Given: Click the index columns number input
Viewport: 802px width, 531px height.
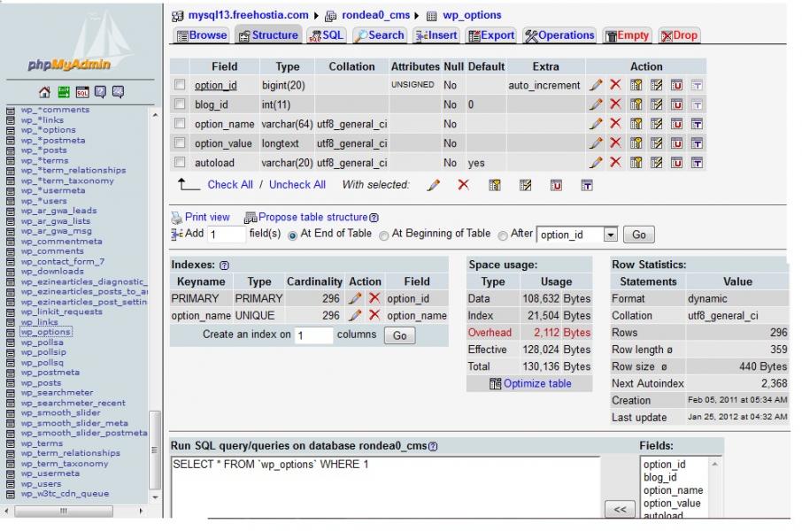Looking at the screenshot, I should pos(314,335).
